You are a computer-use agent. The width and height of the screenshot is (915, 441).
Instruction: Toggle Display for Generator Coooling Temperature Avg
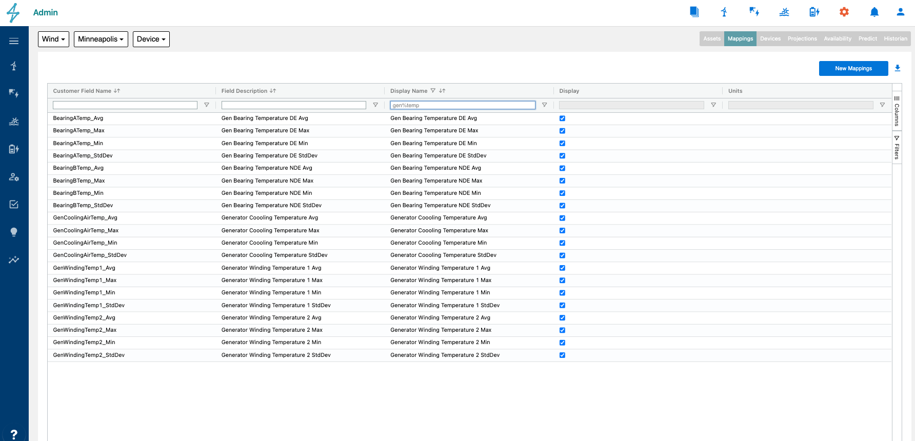coord(562,218)
